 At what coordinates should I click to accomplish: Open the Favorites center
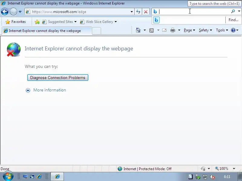(x=16, y=22)
